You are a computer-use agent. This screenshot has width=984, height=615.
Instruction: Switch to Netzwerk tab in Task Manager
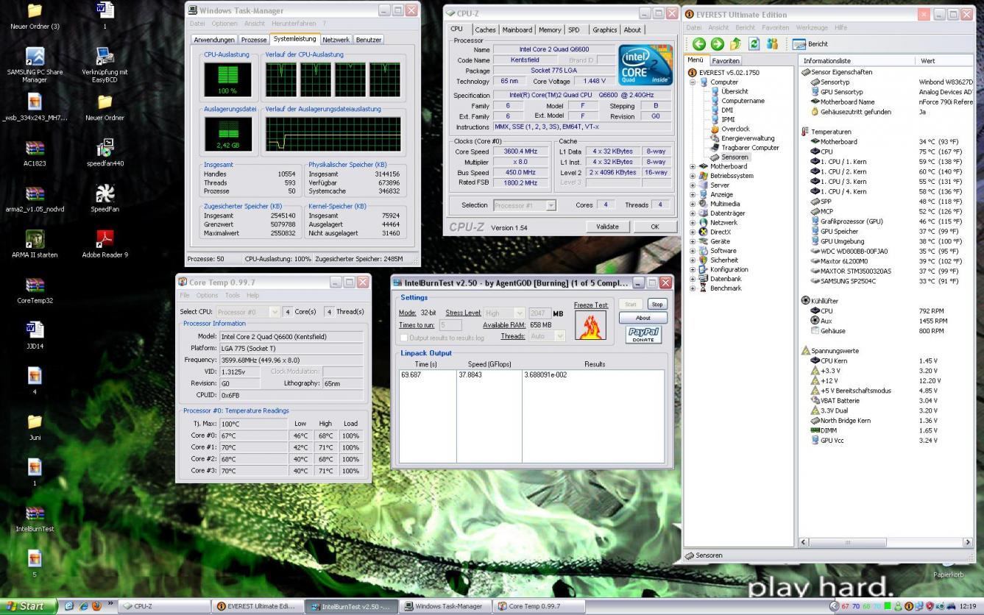click(336, 40)
